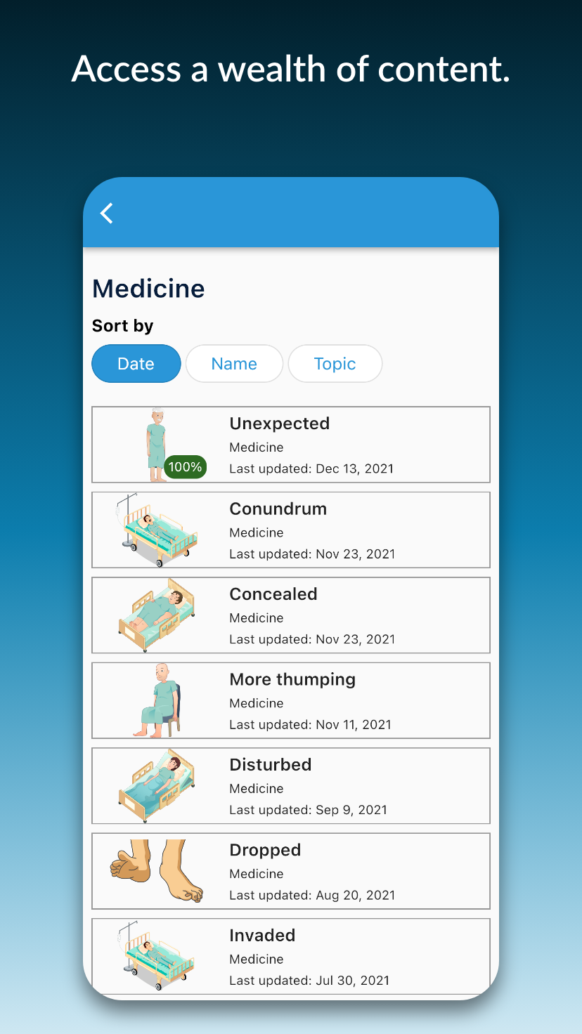The image size is (582, 1034).
Task: Open the Concealed case card
Action: [291, 615]
